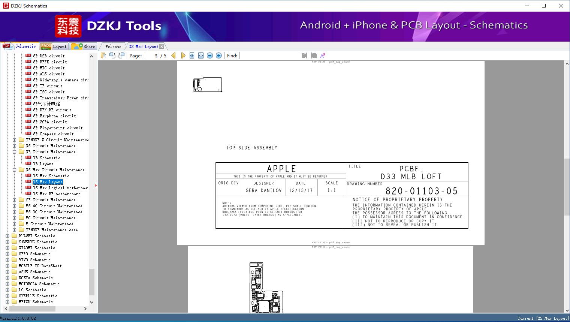This screenshot has height=322, width=570.
Task: Click tree panel horizontal scroll-right arrow
Action: tap(85, 309)
